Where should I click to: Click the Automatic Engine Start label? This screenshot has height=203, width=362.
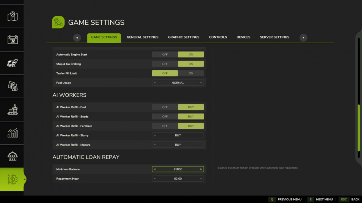(72, 55)
